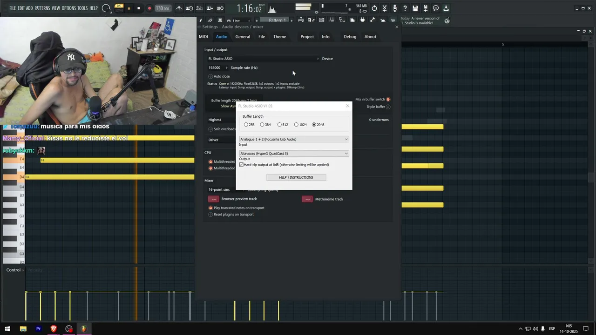Open the Analogue 1 + 2 input dropdown
The width and height of the screenshot is (596, 335).
tap(294, 139)
